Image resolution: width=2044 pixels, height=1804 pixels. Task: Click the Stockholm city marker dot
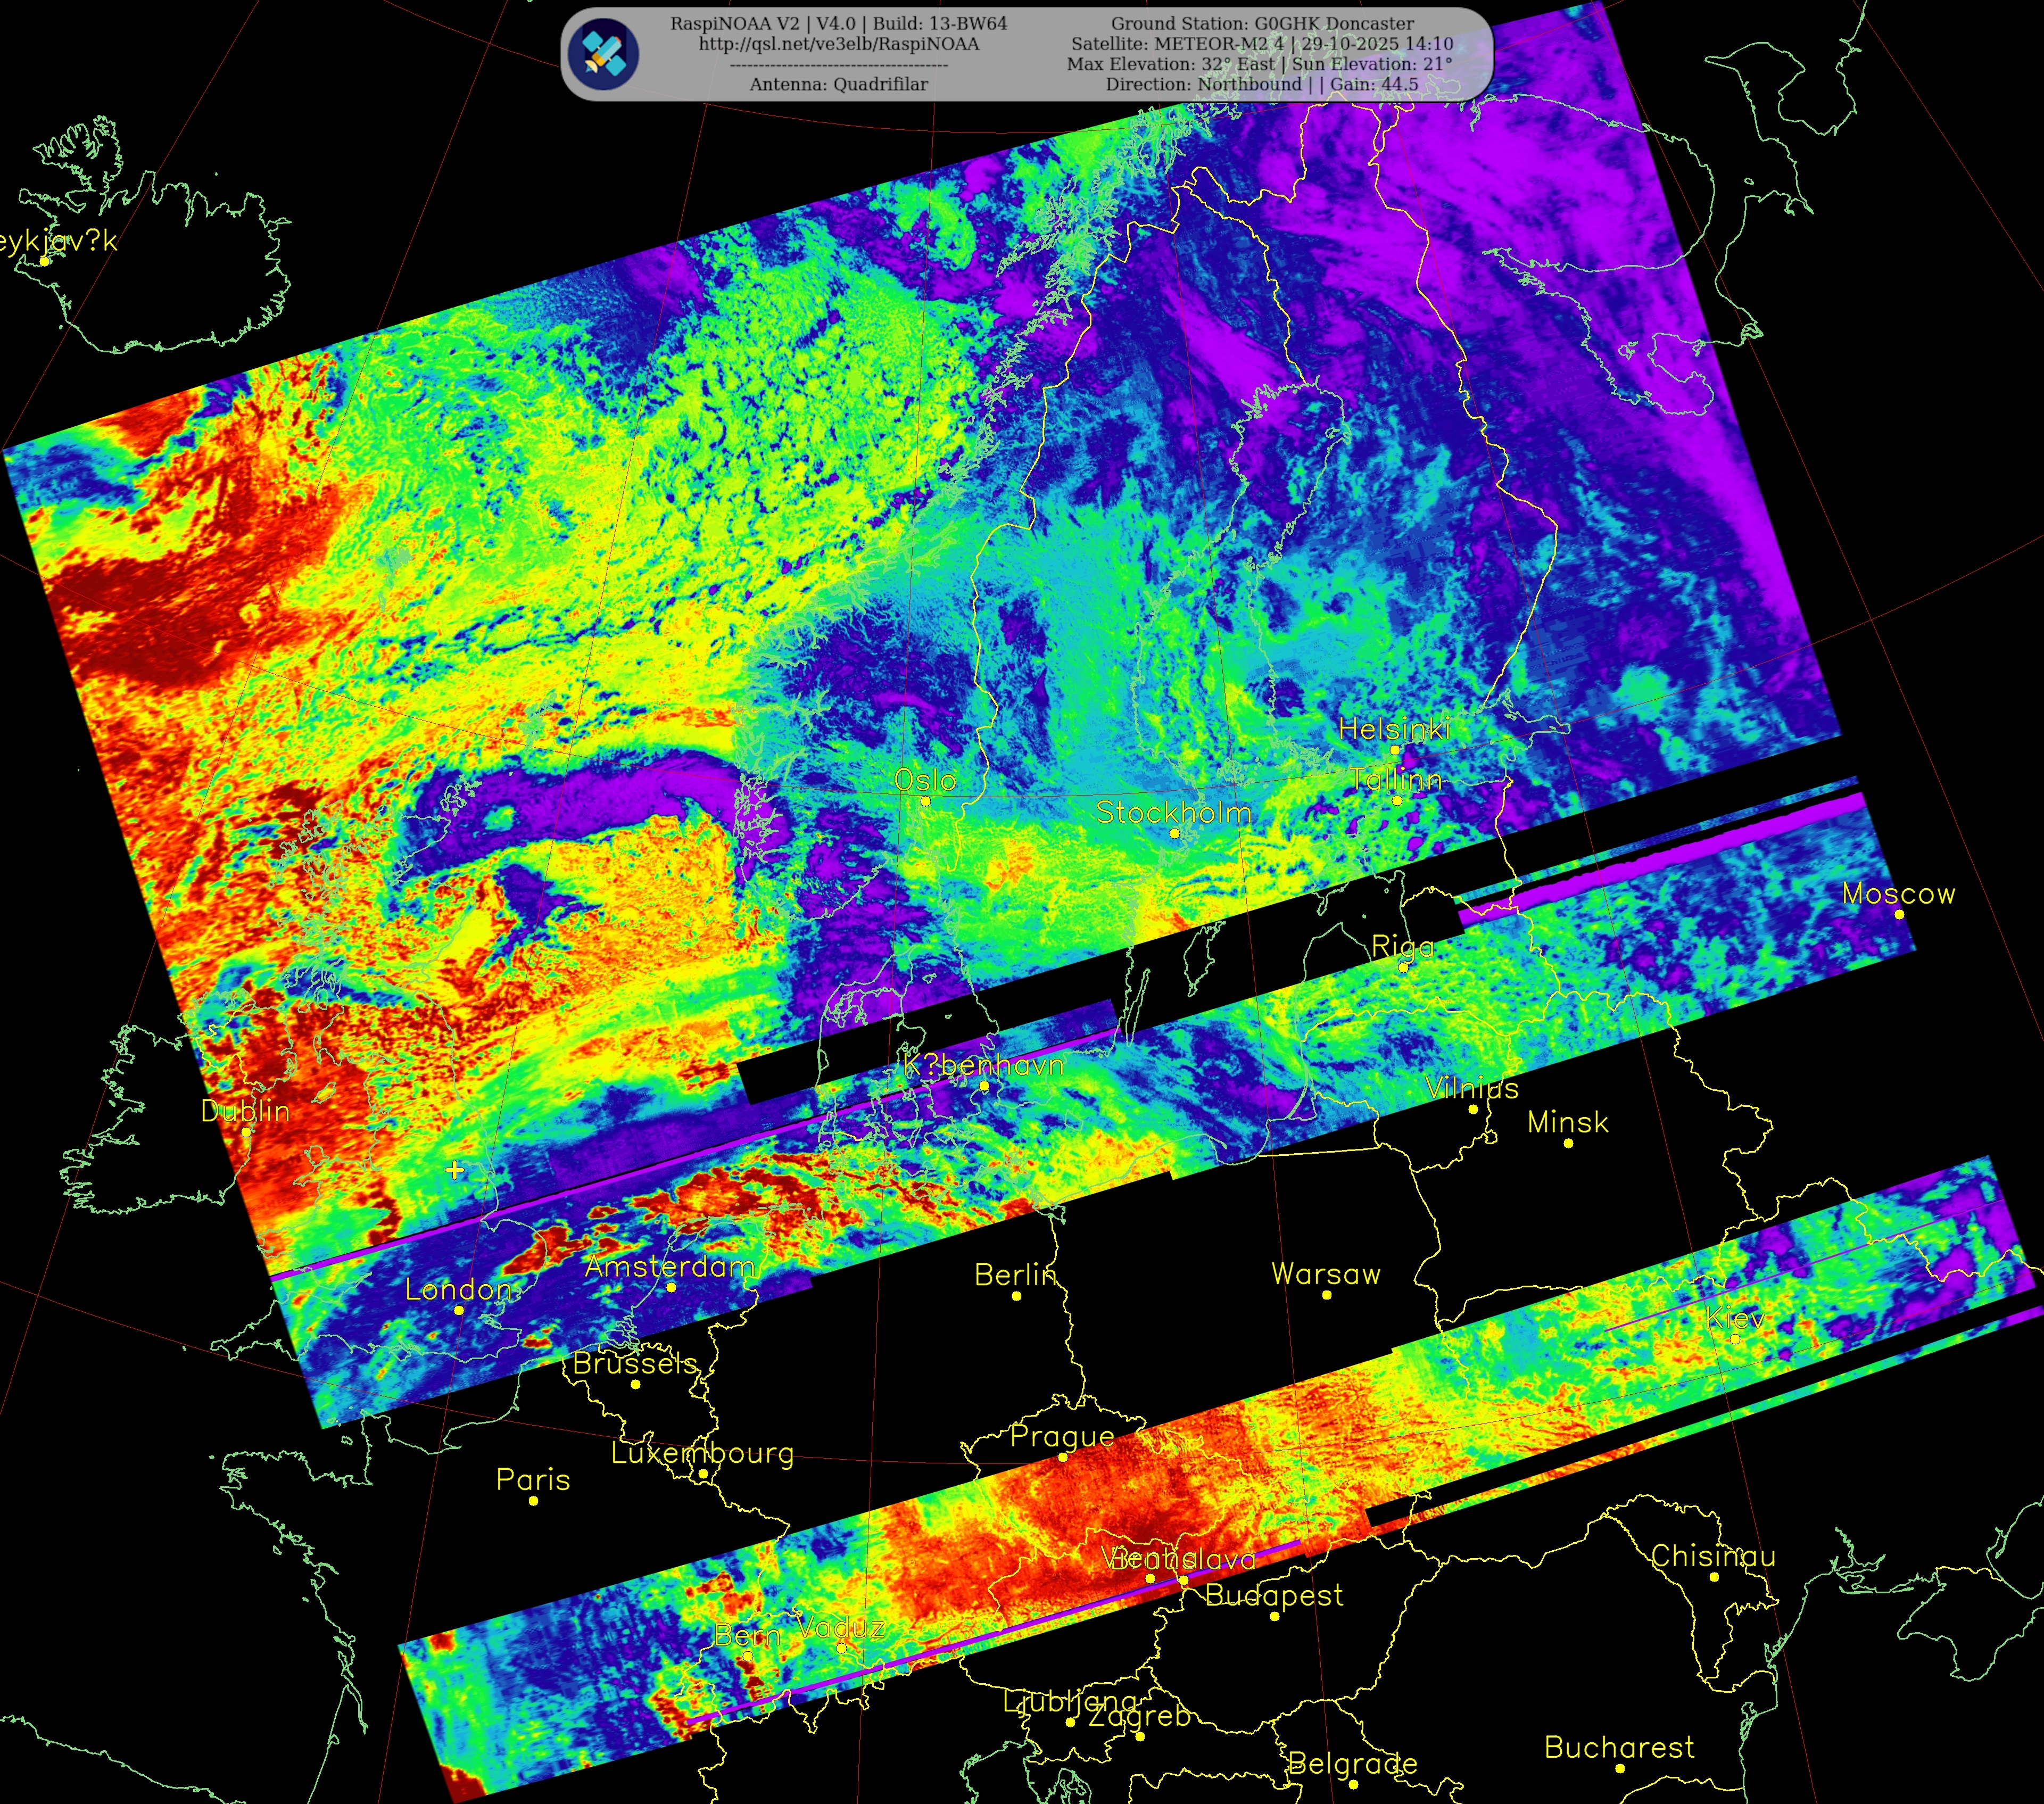coord(1175,833)
